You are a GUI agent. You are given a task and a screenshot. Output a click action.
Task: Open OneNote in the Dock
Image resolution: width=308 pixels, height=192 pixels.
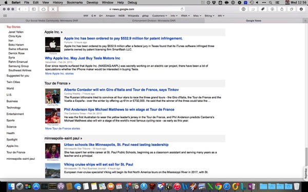point(252,186)
